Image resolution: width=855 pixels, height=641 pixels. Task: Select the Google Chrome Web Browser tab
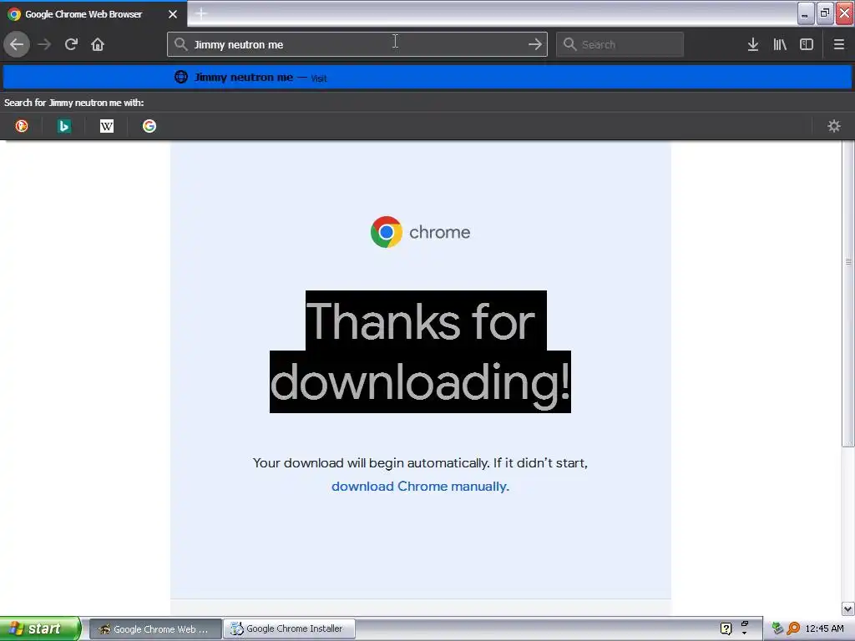(94, 14)
